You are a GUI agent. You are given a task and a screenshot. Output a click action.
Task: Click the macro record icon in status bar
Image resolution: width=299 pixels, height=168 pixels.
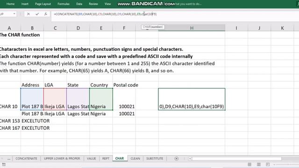(4, 164)
